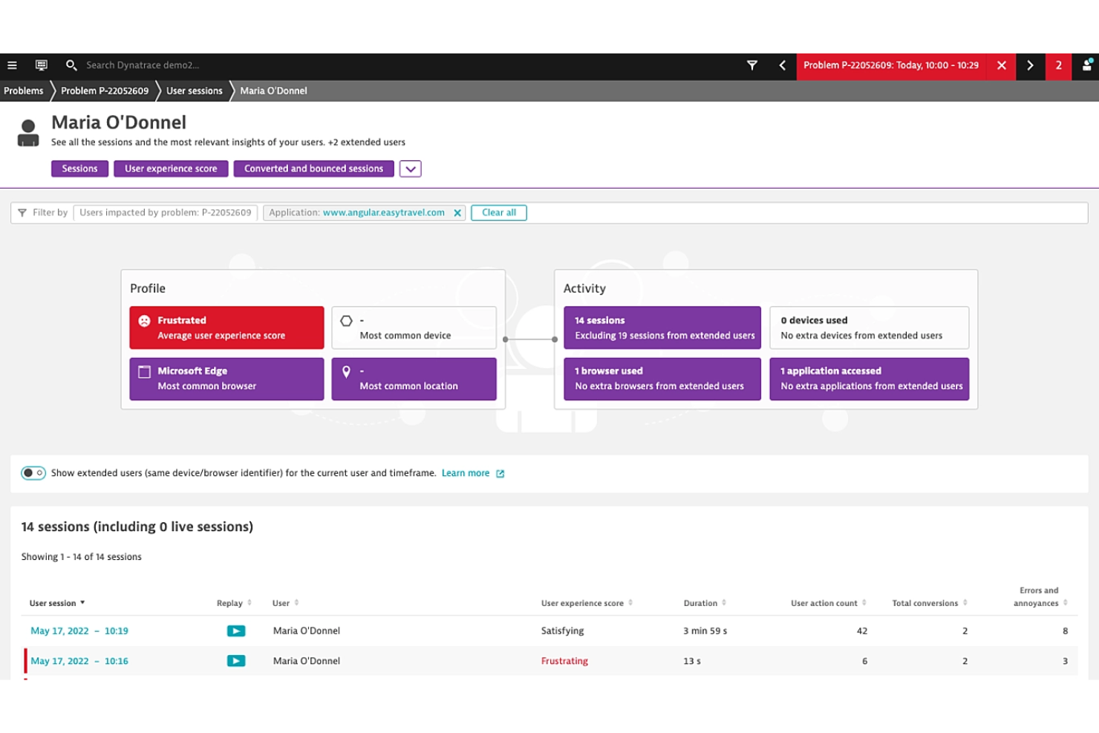
Task: Navigate to the Problems breadcrumb
Action: click(x=23, y=91)
